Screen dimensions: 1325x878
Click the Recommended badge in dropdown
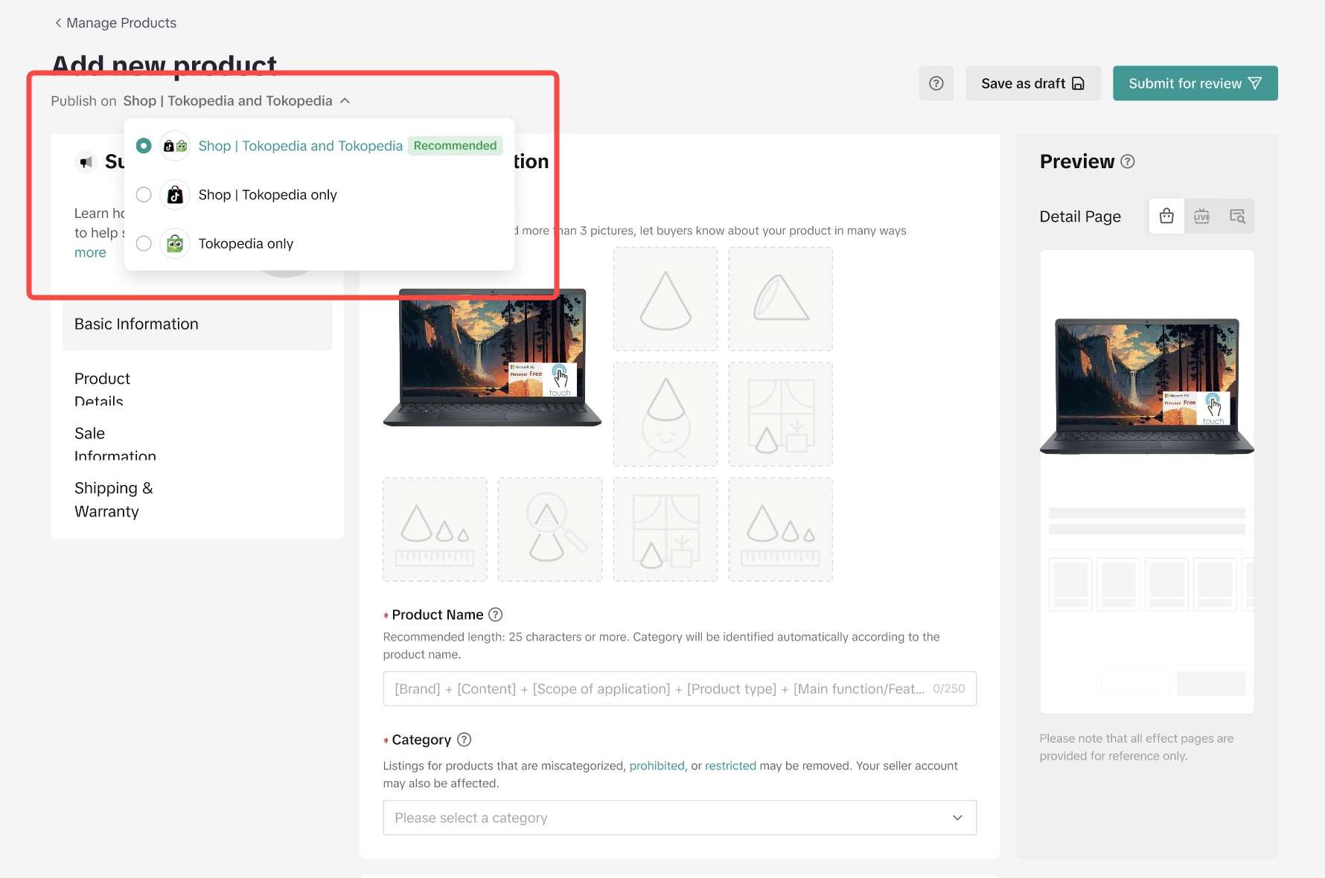456,146
